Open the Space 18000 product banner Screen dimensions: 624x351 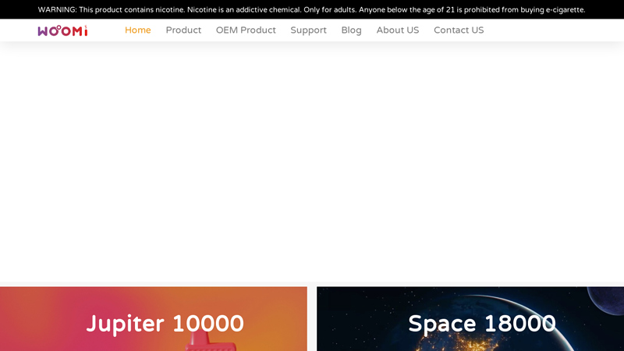tap(470, 319)
